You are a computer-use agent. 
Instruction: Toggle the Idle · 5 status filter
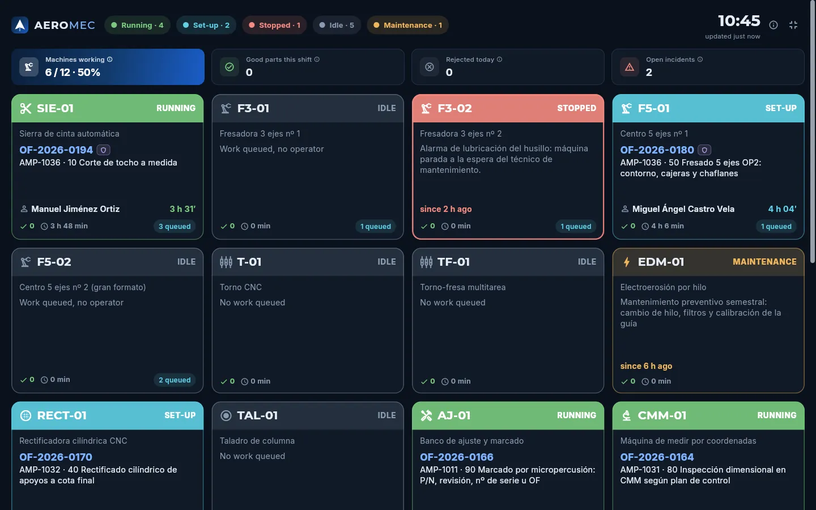[x=337, y=25]
